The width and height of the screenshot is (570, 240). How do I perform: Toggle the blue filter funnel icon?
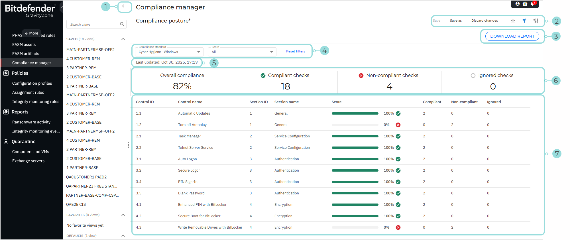coord(524,21)
